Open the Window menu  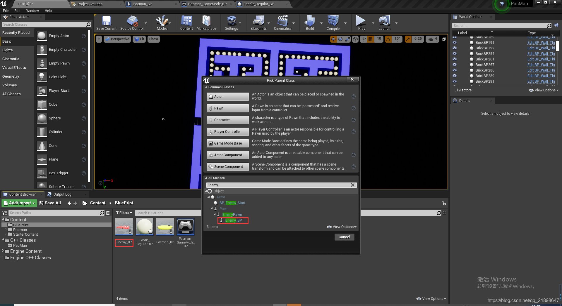[x=32, y=11]
